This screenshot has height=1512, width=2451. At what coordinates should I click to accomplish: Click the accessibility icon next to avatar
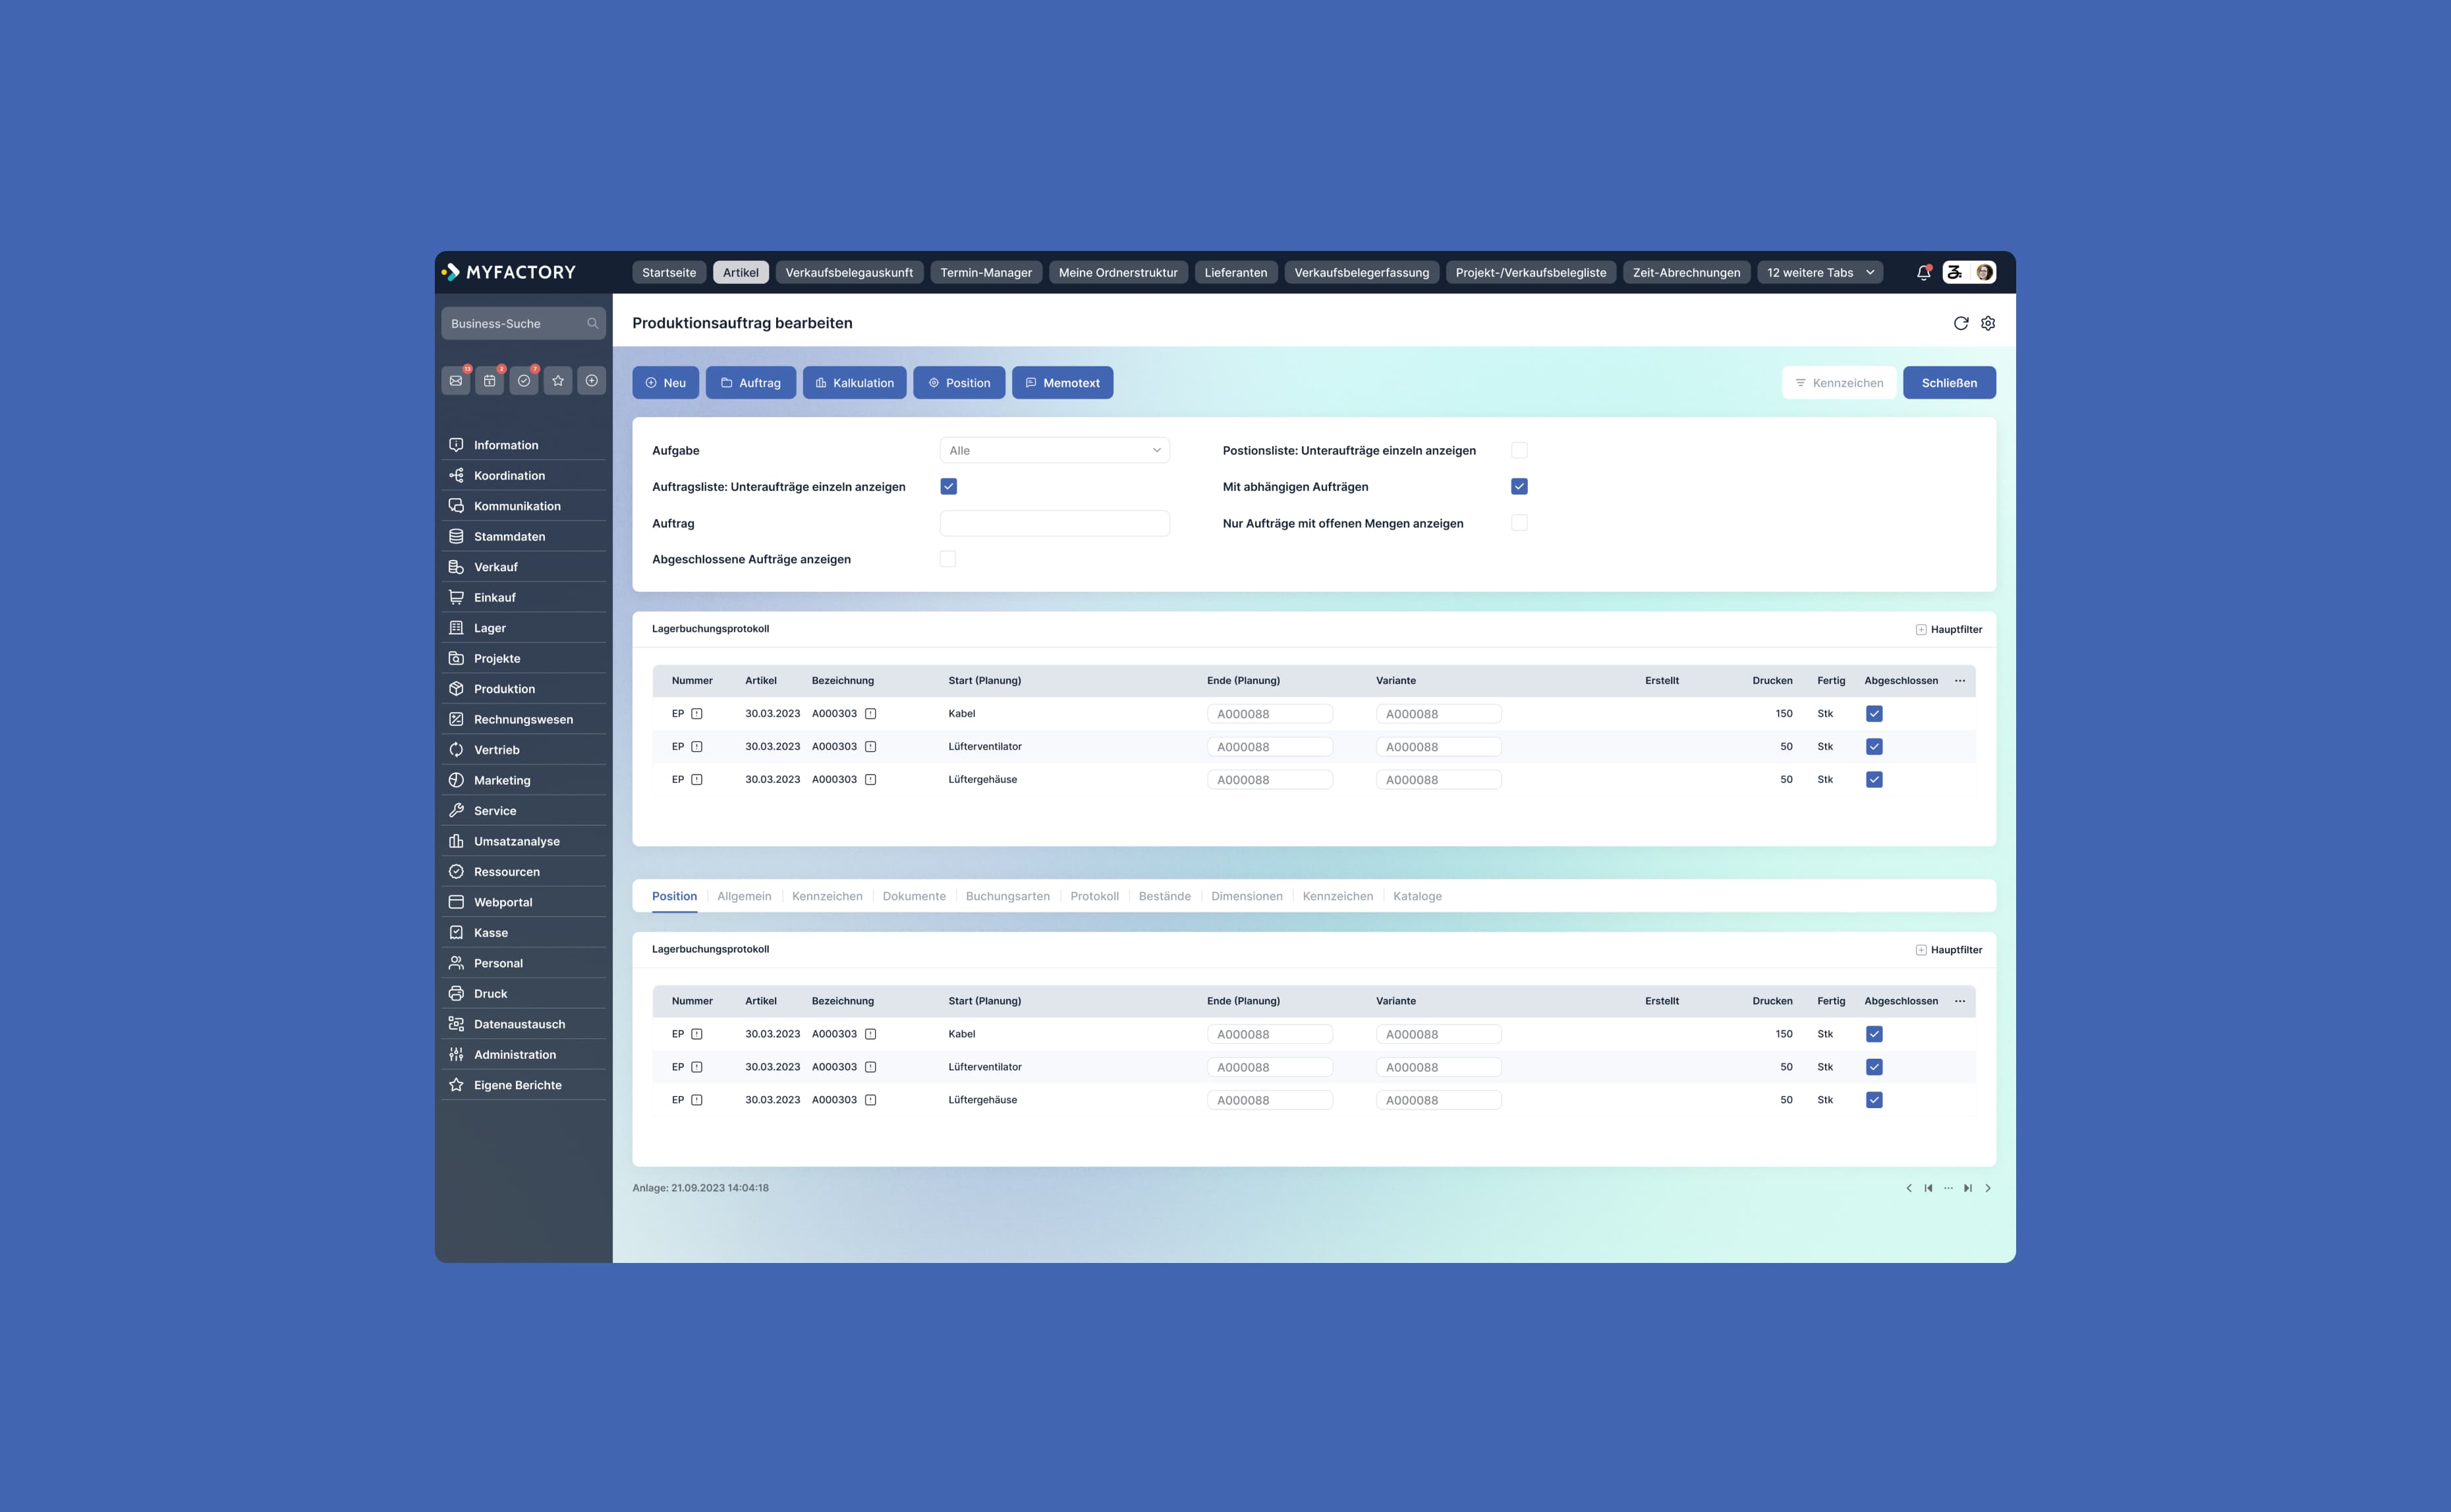coord(1955,272)
